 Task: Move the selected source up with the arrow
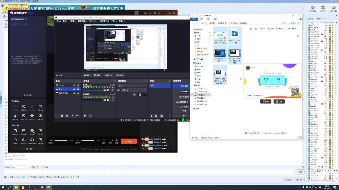[x=72, y=116]
